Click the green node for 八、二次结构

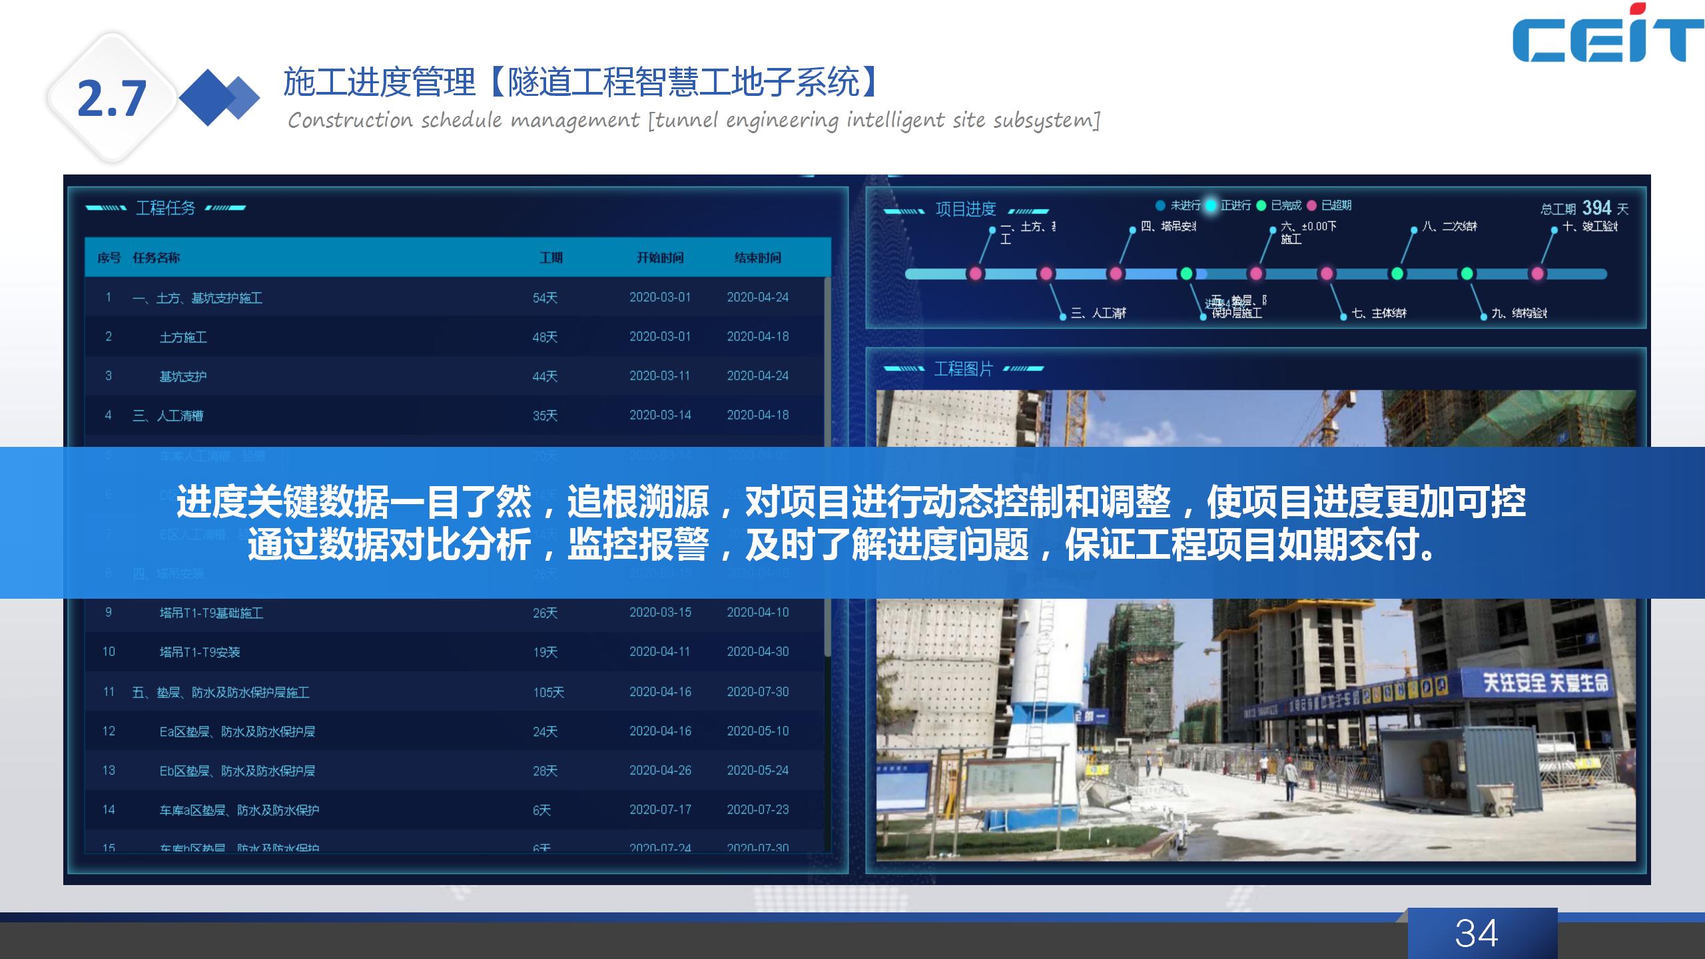(x=1397, y=274)
